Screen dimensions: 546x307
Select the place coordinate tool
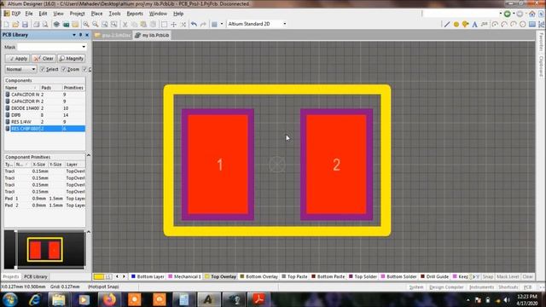(x=485, y=25)
